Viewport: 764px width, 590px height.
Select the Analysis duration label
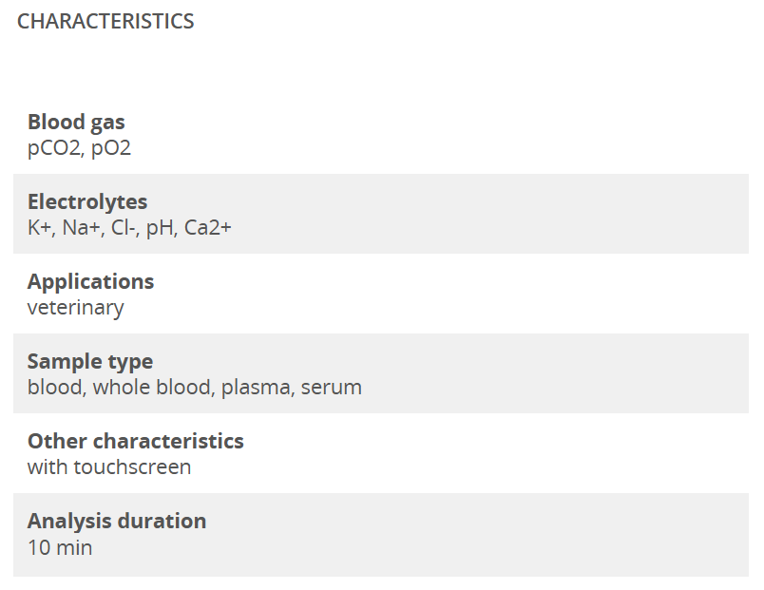[x=117, y=521]
